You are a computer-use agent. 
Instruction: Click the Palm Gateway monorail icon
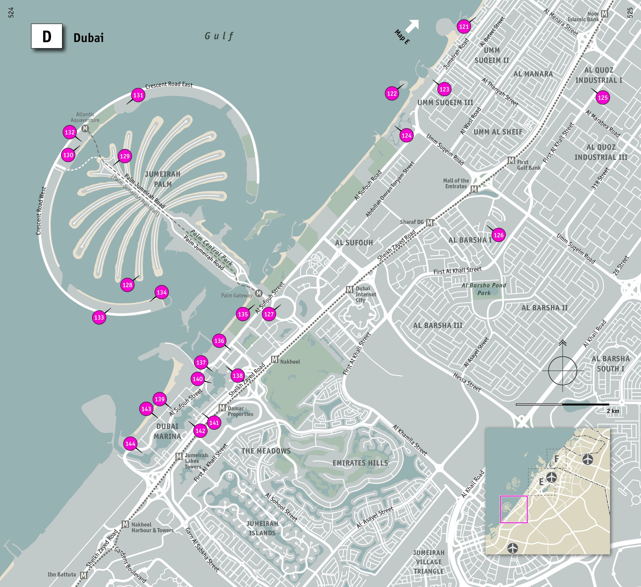coord(259,293)
